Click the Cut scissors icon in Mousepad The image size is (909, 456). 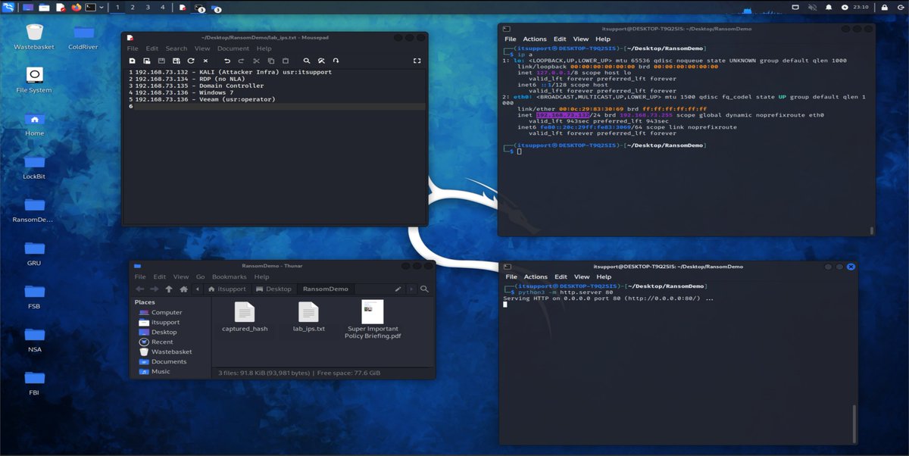[x=256, y=61]
